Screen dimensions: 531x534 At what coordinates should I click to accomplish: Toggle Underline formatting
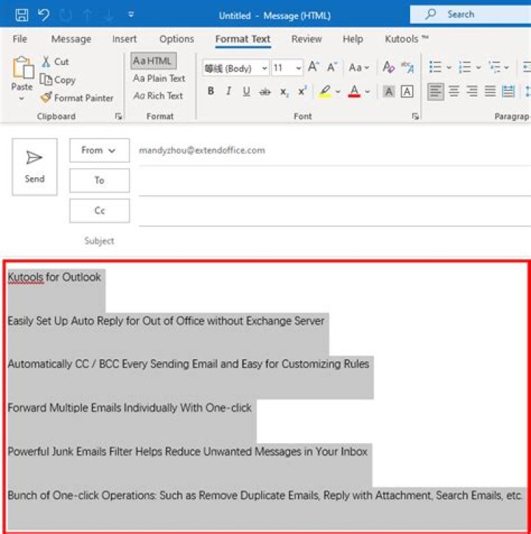click(246, 92)
